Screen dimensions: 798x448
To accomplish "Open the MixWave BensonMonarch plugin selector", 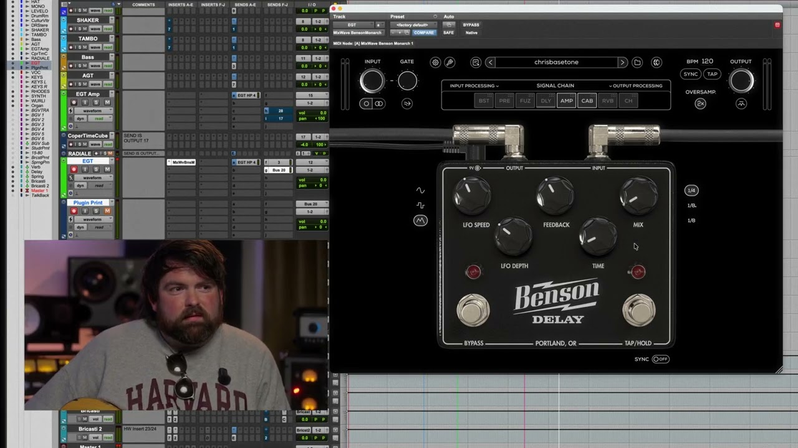I will click(357, 32).
